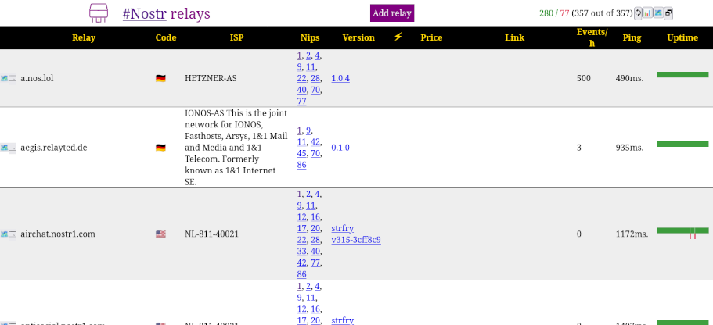713x325 pixels.
Task: Click the aegis.relayted.de relay name
Action: point(54,148)
